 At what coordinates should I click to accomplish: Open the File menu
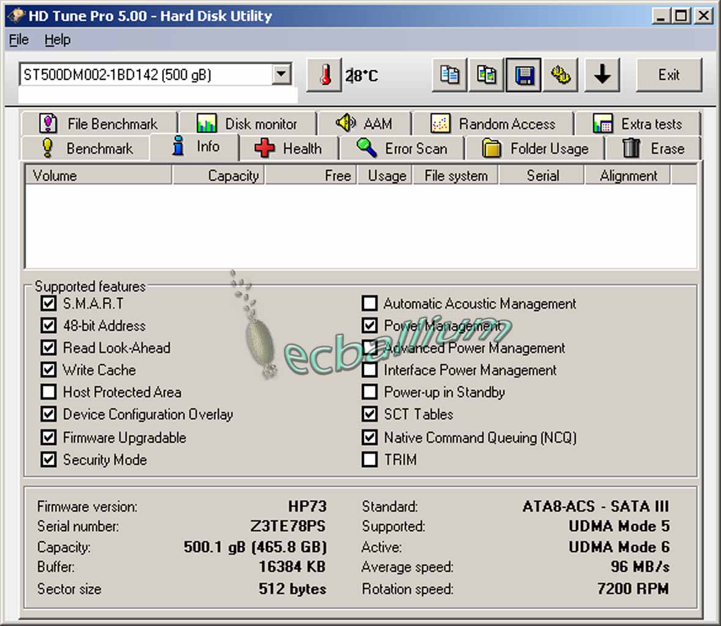19,40
